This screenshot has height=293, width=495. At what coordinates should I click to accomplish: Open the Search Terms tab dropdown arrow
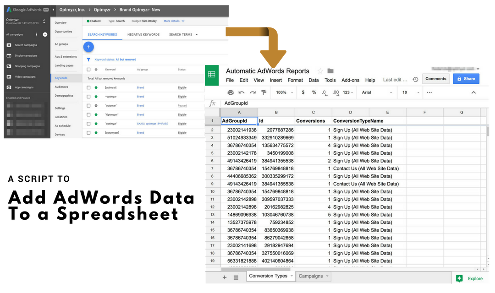coord(197,35)
